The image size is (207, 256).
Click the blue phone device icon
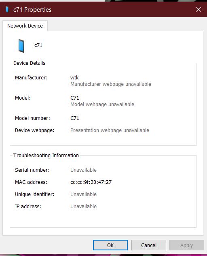pos(21,46)
